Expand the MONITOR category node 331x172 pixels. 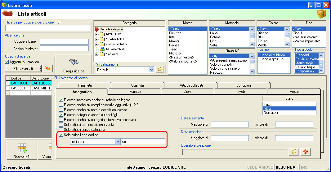pos(97,34)
